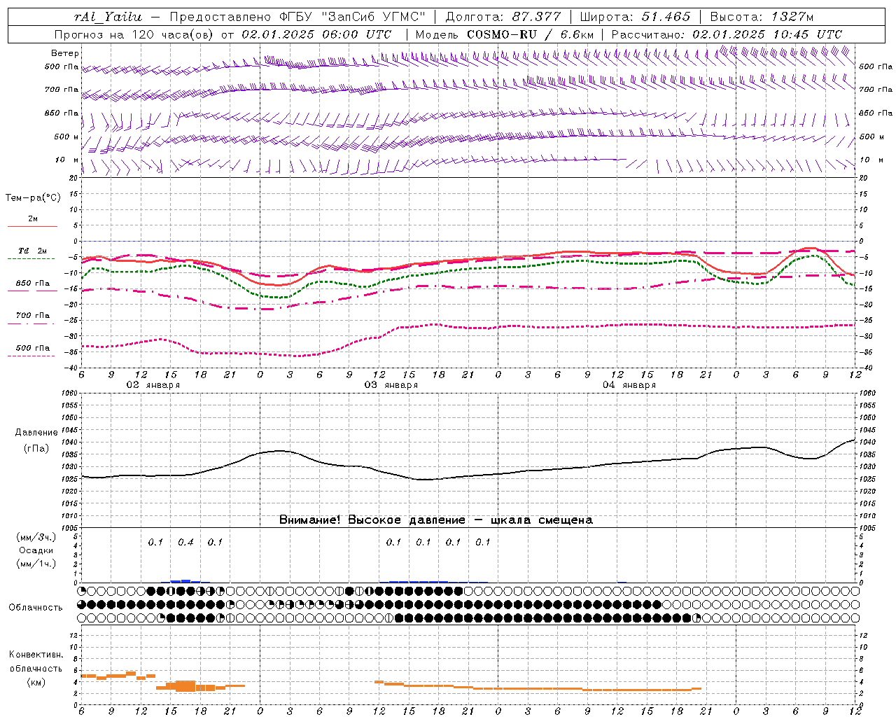Image resolution: width=896 pixels, height=717 pixels.
Task: Click the Давление pressure panel label
Action: pos(36,433)
